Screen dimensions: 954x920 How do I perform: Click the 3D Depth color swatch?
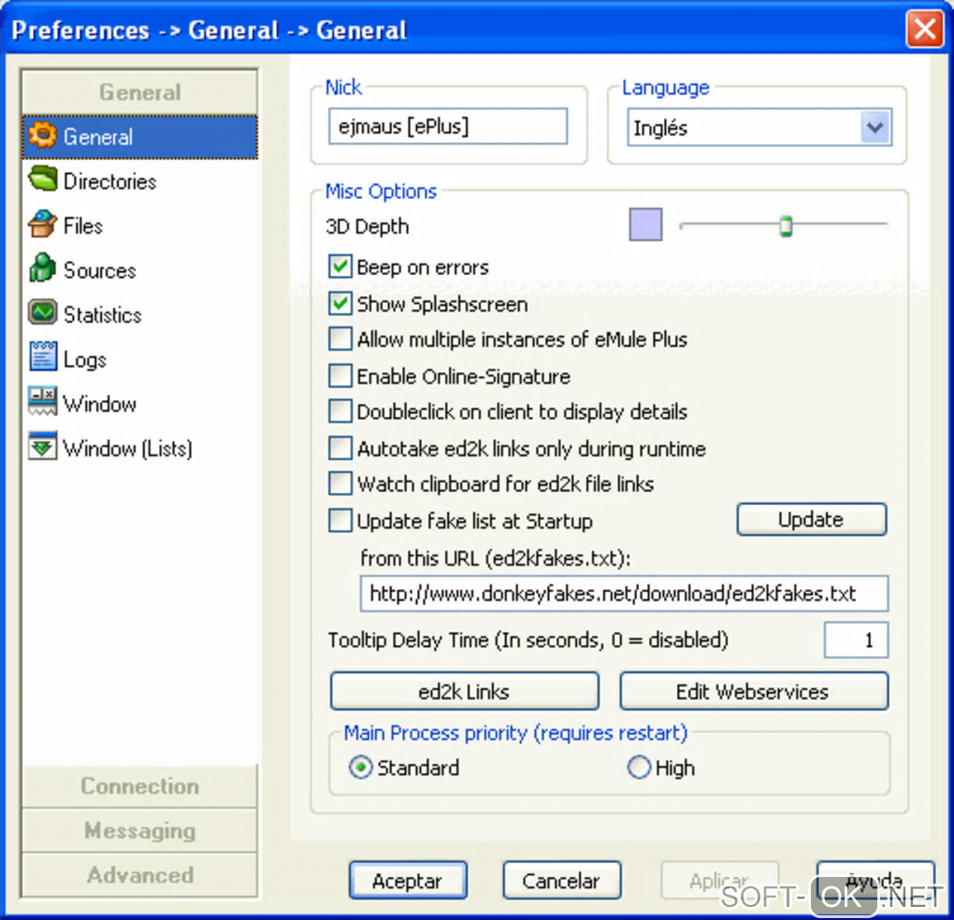[x=645, y=224]
